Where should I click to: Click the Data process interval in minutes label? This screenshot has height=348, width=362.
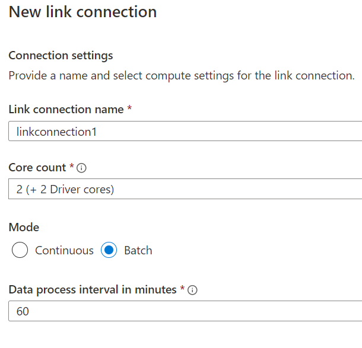pyautogui.click(x=93, y=290)
